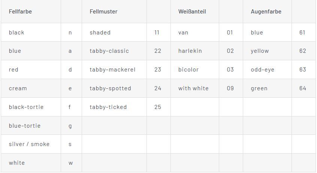Screen dimensions: 317x173
Task: Select the blue-tortie cell
Action: (25, 126)
